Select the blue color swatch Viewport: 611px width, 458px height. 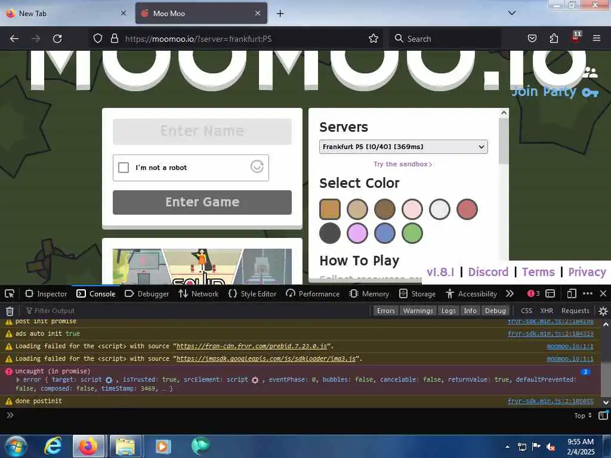385,233
